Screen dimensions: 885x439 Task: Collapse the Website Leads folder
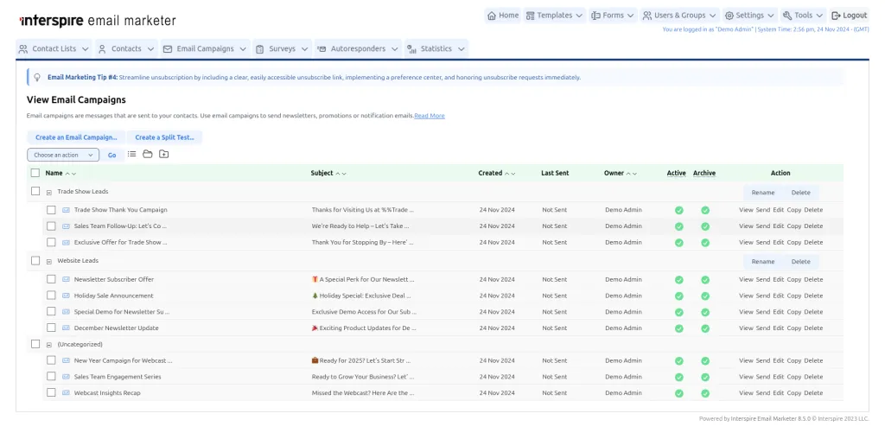tap(49, 262)
